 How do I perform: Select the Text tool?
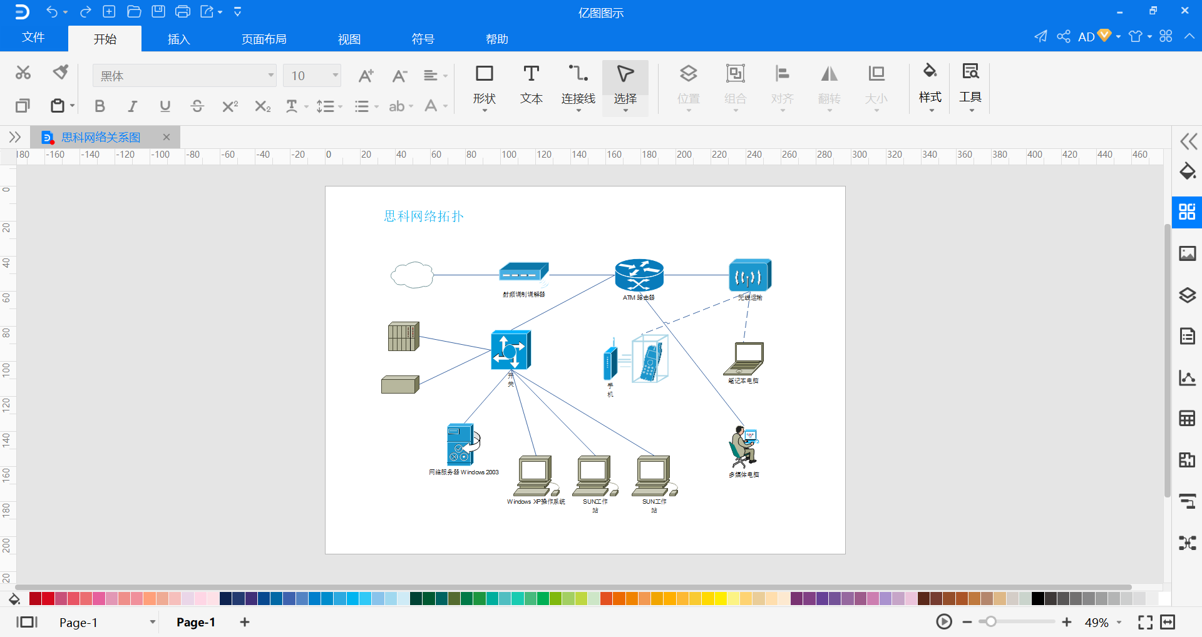532,84
